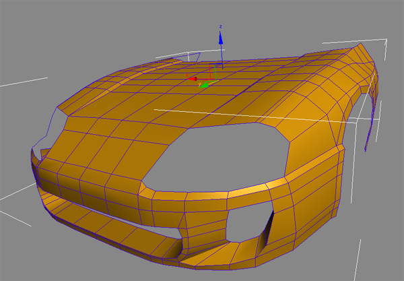Click the blue Z label above the gizmo
The image size is (404, 281).
[x=220, y=27]
